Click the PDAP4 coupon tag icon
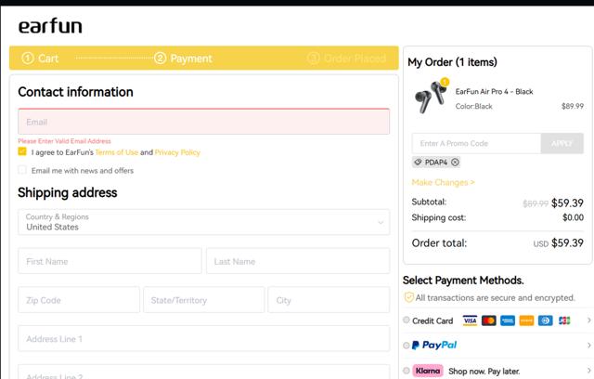Image resolution: width=594 pixels, height=379 pixels. click(x=418, y=163)
